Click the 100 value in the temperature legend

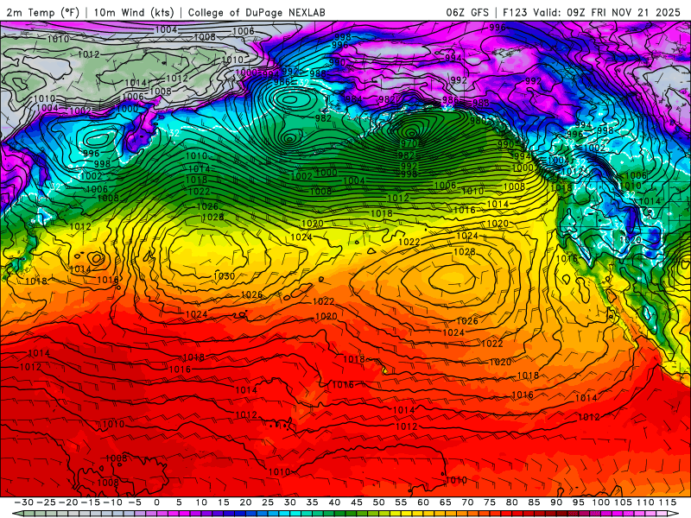[x=600, y=502]
